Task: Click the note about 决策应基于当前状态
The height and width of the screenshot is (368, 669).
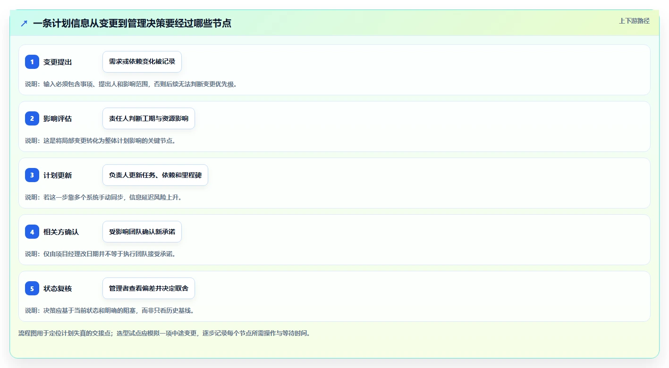Action: coord(110,310)
